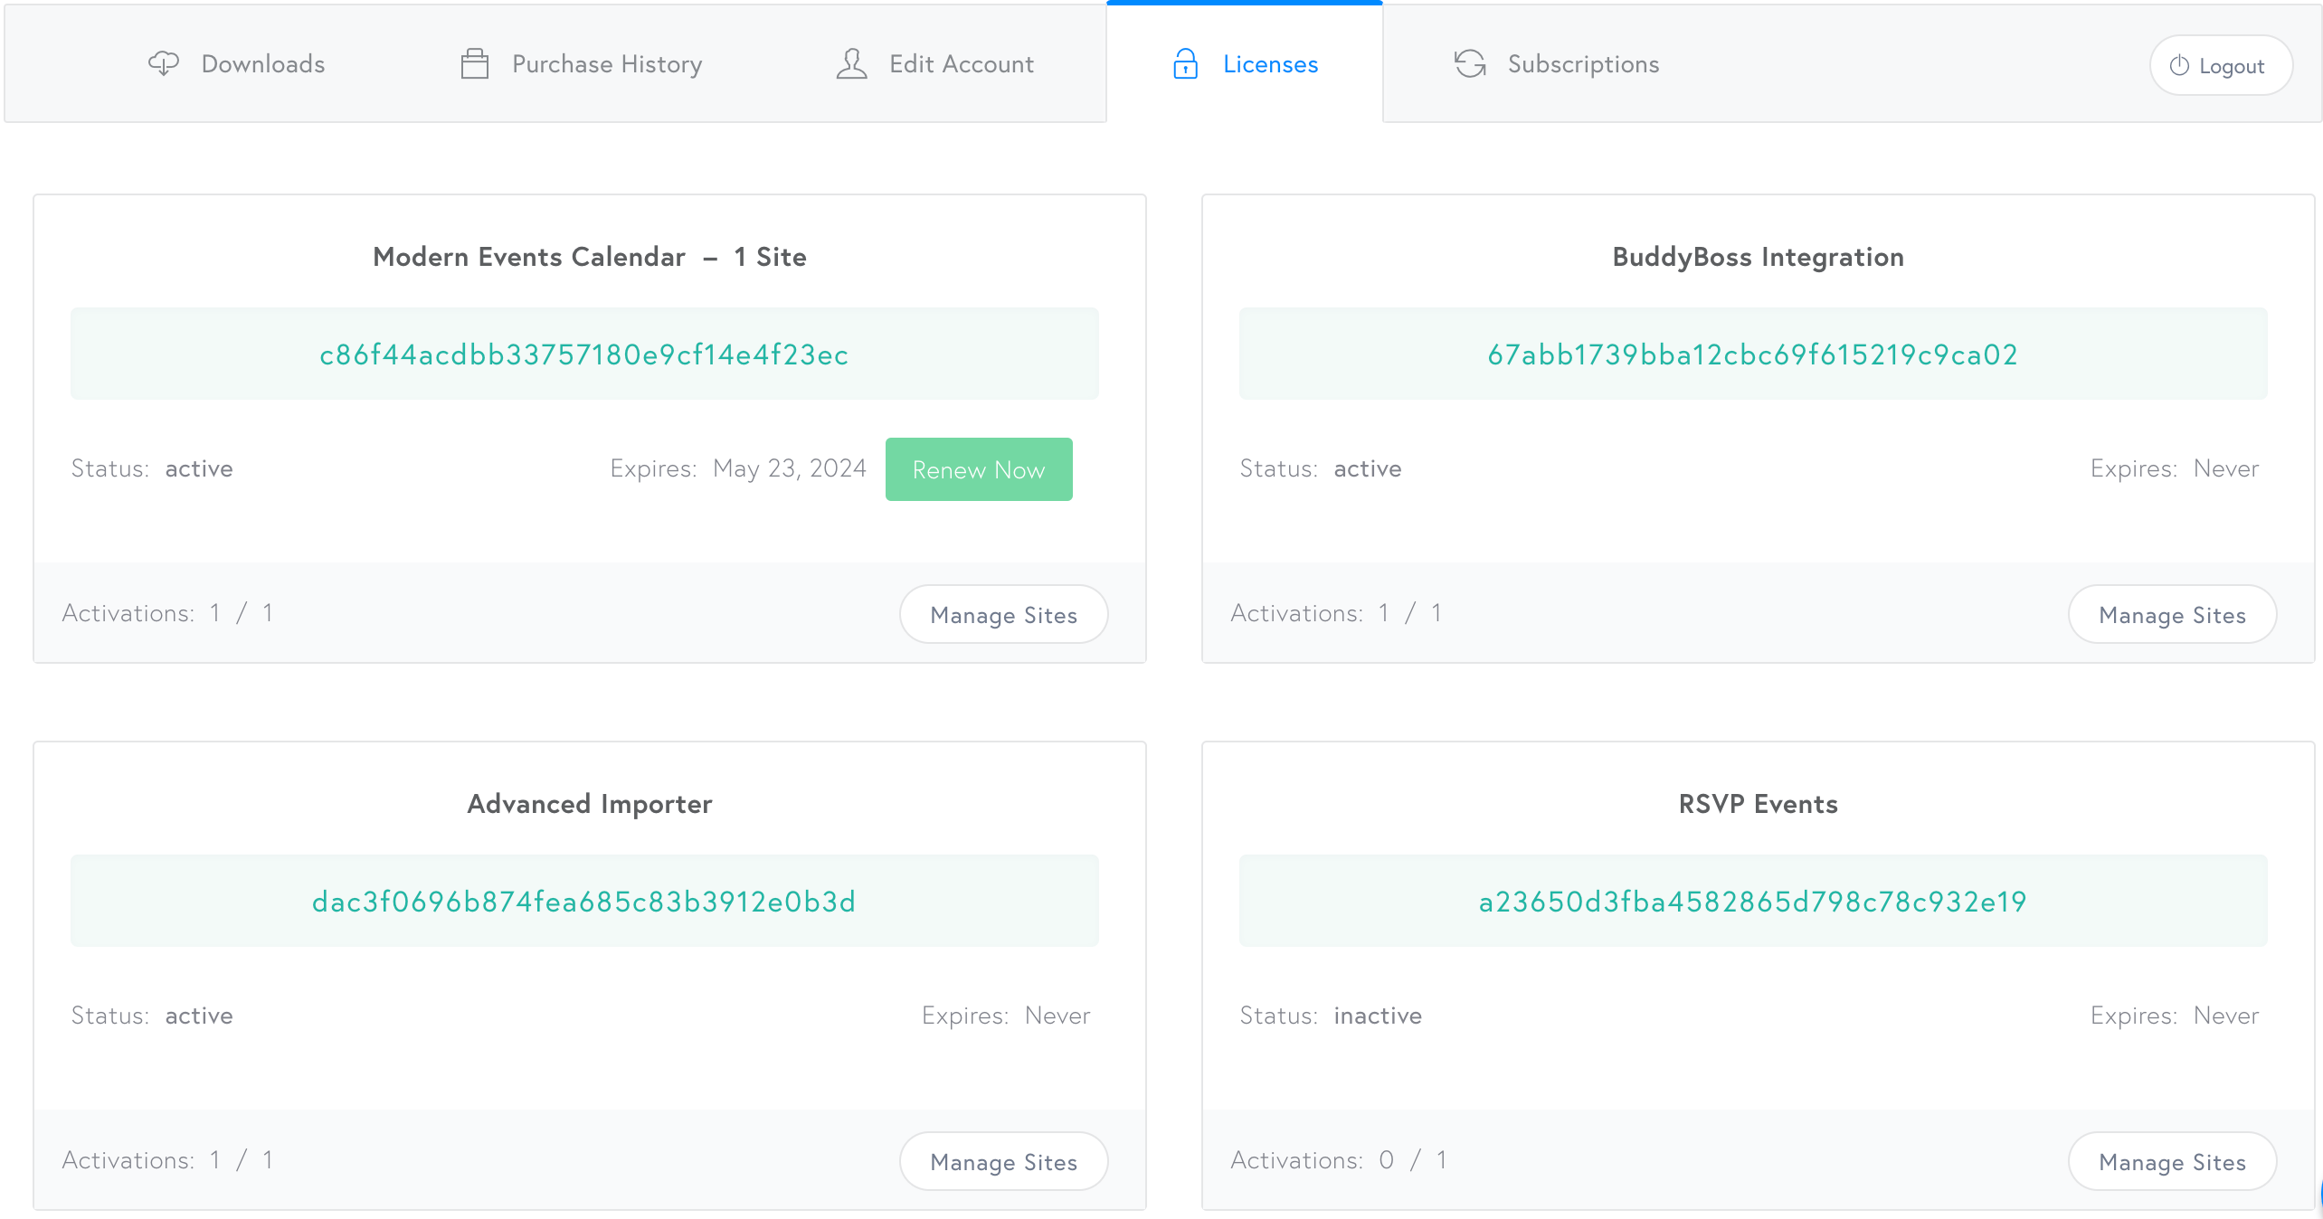
Task: Click the Downloads cloud icon
Action: pos(164,63)
